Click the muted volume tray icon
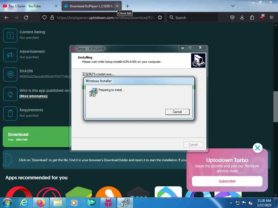Screen dimensions: 278x208 click(x=251, y=203)
